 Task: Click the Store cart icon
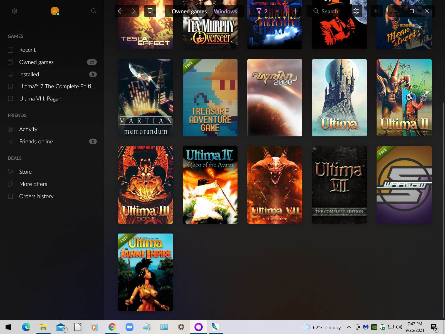(11, 172)
